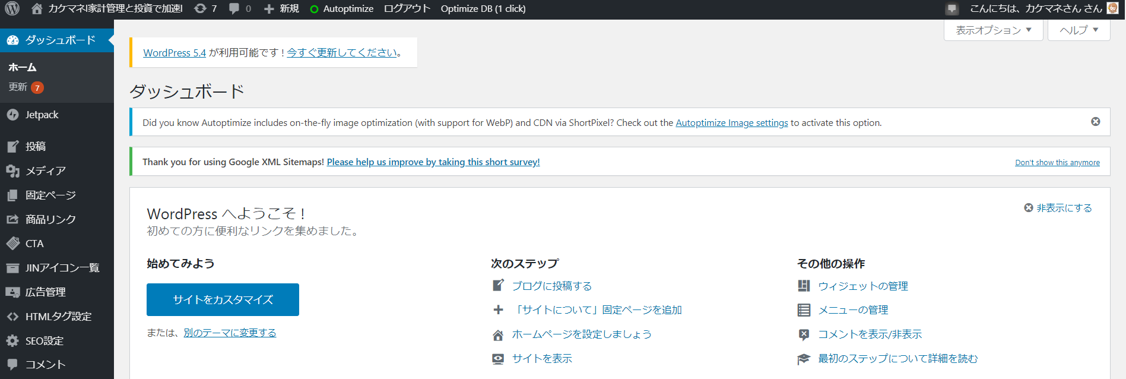Viewport: 1126px width, 379px height.
Task: Open the Autoptimize Image settings link
Action: point(732,123)
